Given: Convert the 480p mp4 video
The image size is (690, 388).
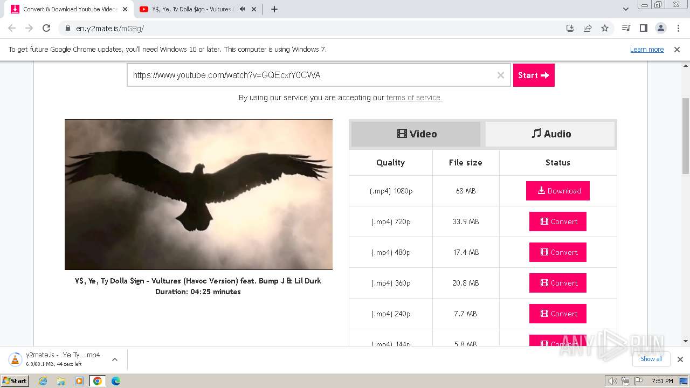Looking at the screenshot, I should pos(558,252).
